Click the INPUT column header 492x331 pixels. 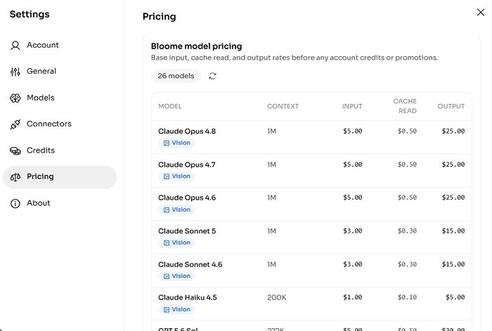pyautogui.click(x=352, y=106)
